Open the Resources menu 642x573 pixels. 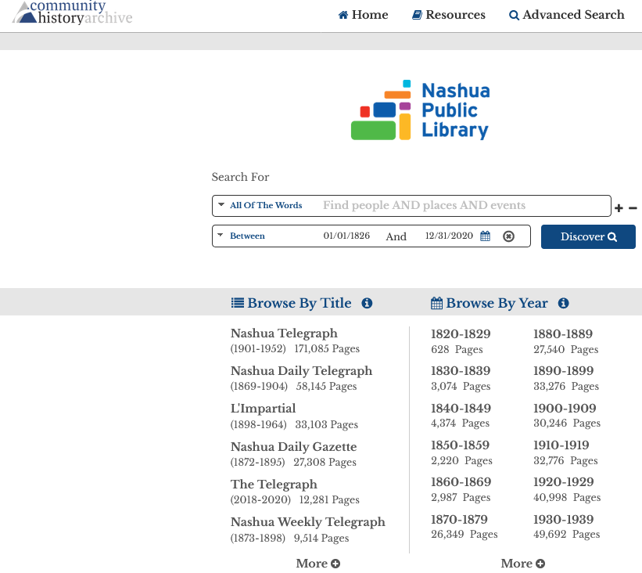coord(448,15)
